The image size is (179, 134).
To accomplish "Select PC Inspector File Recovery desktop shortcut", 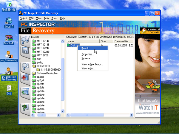I will click(x=9, y=74).
